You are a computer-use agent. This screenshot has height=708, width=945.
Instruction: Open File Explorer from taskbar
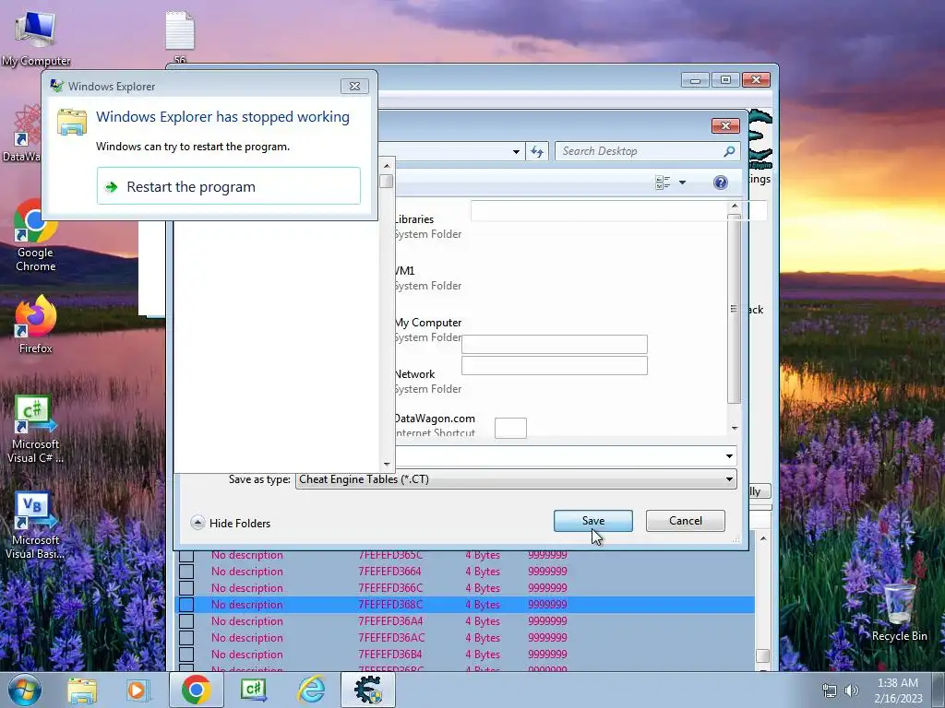coord(82,690)
